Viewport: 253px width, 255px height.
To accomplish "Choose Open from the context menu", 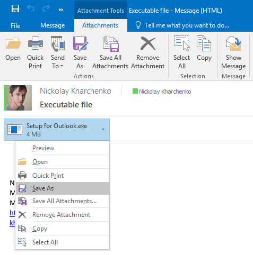I will (62, 162).
